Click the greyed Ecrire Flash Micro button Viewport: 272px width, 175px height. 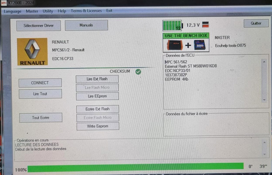coord(98,118)
